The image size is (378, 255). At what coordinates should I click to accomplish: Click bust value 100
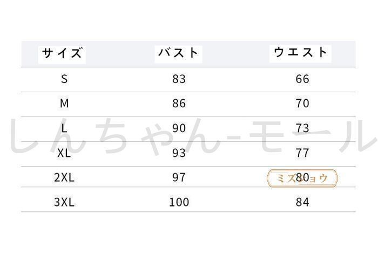pyautogui.click(x=179, y=202)
